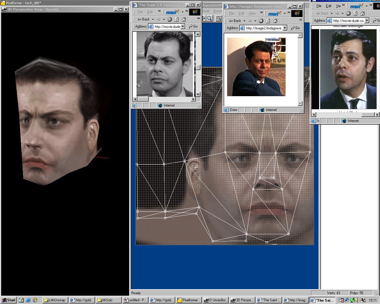Click vertical scrollbar thumb in The Saint 2.4 Teresa window
Screen dimensions: 380x304
[198, 68]
